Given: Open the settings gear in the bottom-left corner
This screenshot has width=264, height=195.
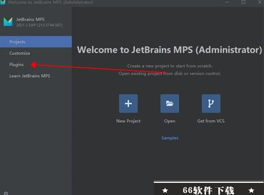Looking at the screenshot, I should click(6, 193).
